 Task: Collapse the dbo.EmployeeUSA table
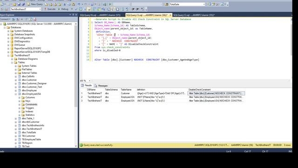click(16, 94)
